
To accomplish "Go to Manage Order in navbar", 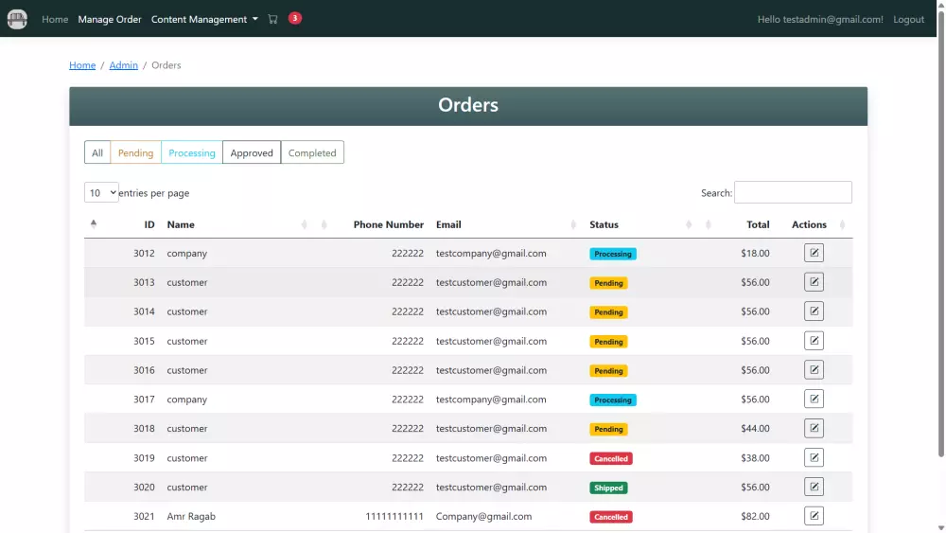I will (109, 19).
